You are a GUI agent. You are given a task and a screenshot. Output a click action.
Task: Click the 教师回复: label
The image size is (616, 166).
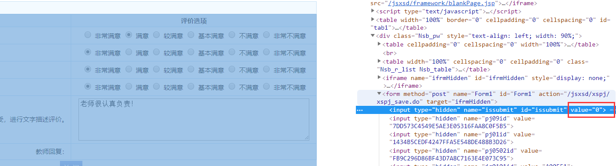point(50,152)
